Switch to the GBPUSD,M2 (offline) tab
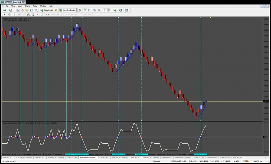271x164 pixels. click(x=183, y=158)
